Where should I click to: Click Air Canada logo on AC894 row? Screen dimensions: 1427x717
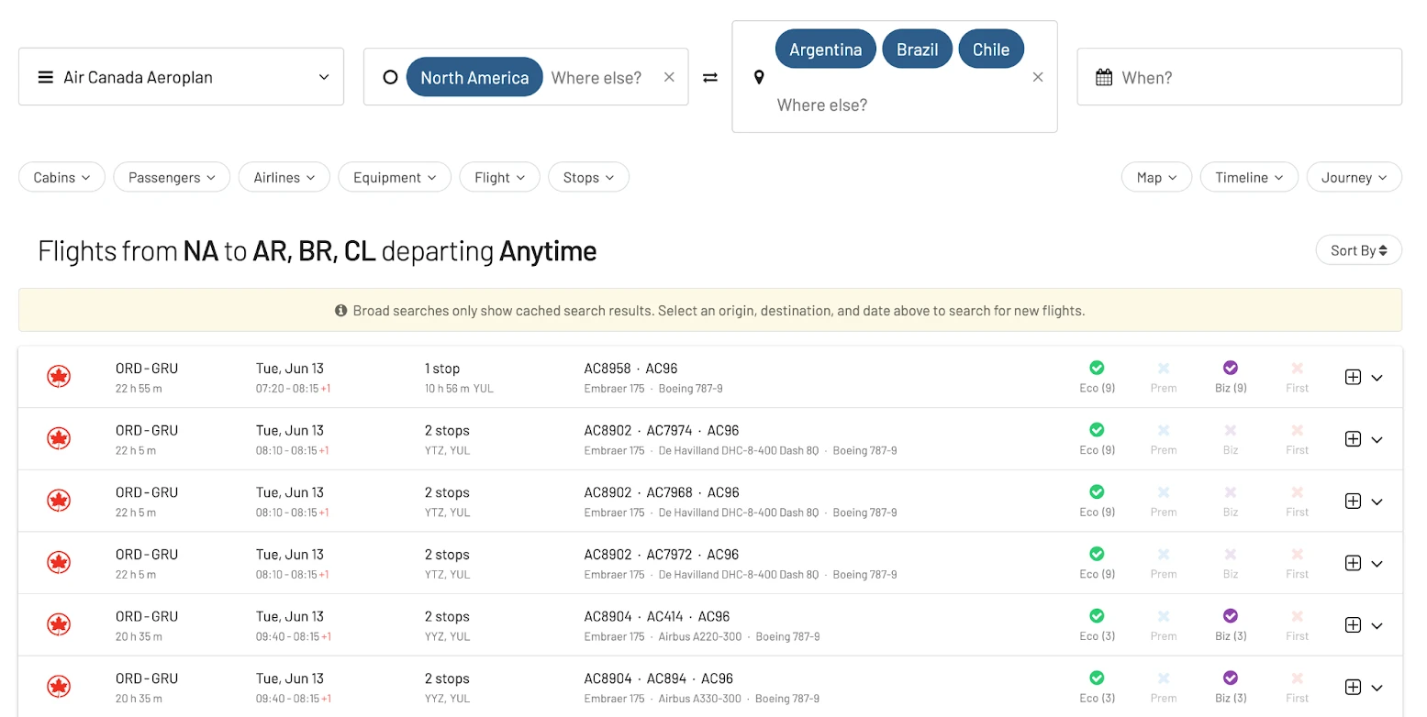pyautogui.click(x=59, y=688)
